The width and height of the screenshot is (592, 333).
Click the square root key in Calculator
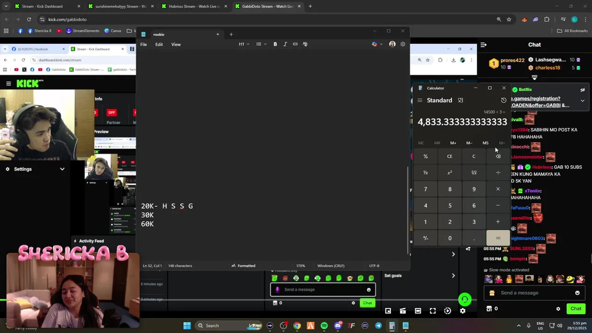click(x=474, y=173)
